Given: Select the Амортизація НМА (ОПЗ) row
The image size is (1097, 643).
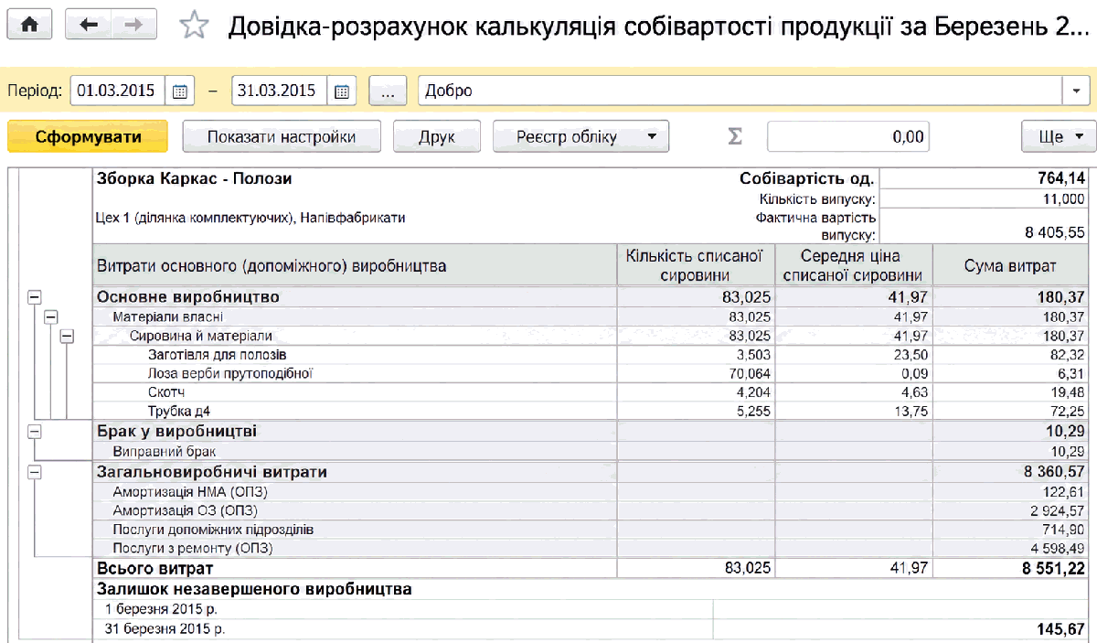Looking at the screenshot, I should [591, 492].
